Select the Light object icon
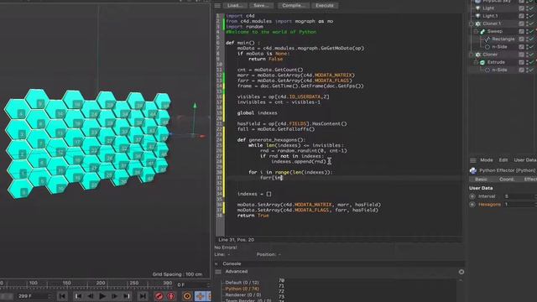This screenshot has height=302, width=537. (478, 8)
